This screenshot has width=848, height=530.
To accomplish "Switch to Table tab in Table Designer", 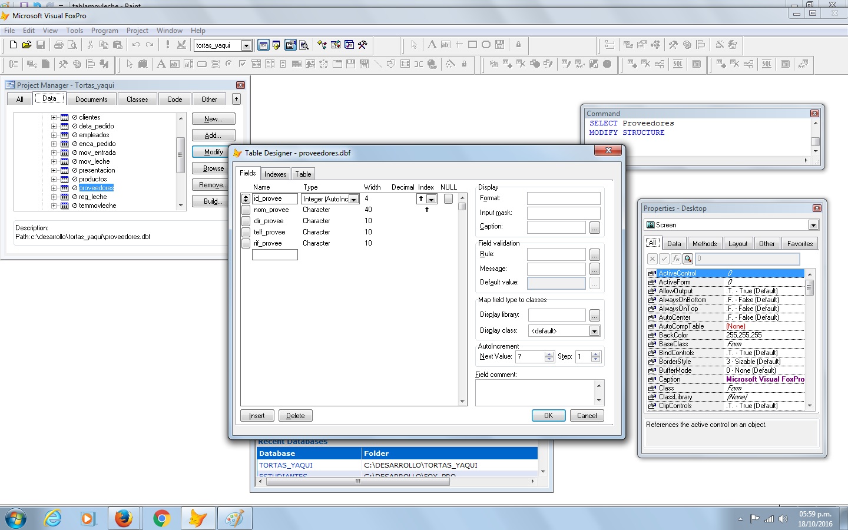I will [x=303, y=174].
